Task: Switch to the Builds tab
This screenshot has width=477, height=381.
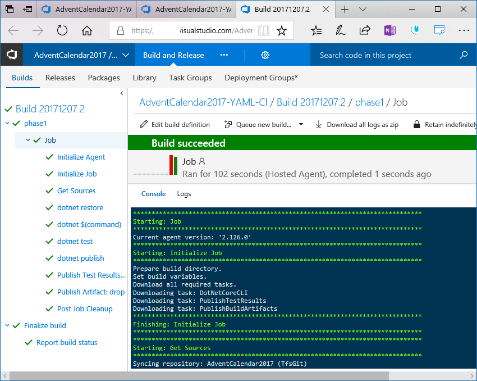Action: (x=22, y=78)
